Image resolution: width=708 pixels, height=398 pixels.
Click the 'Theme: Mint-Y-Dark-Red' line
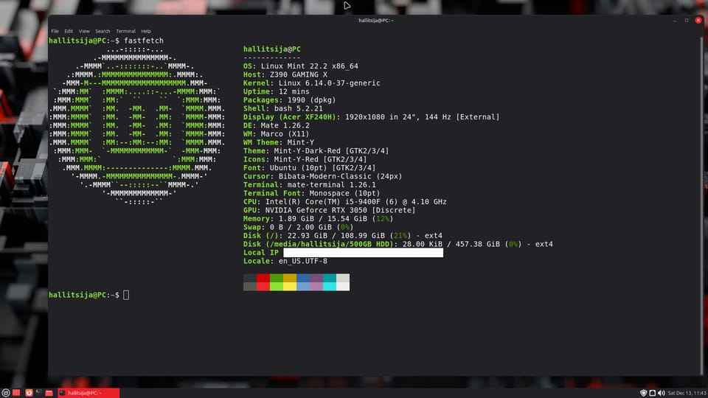tap(316, 150)
